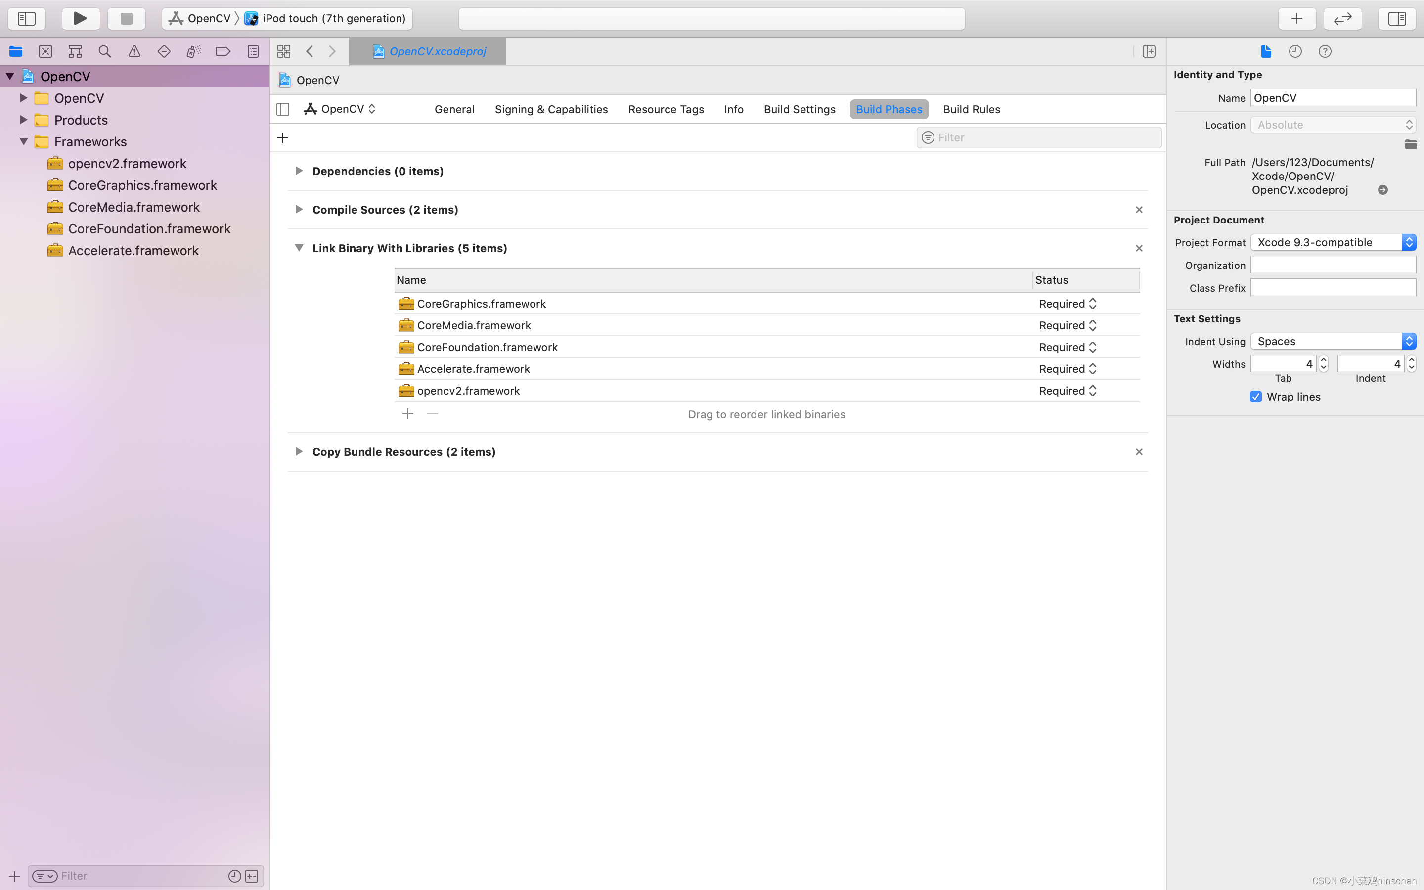Toggle the Wrap lines checkbox
Image resolution: width=1424 pixels, height=890 pixels.
point(1256,396)
